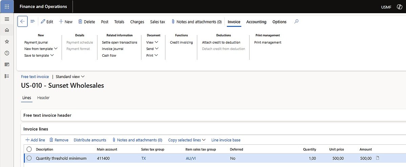
Task: Click Credit invoicing
Action: [181, 43]
